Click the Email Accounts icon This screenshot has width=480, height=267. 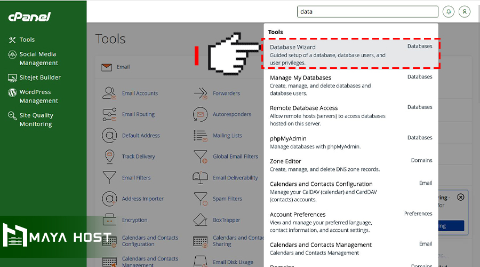[x=109, y=93]
